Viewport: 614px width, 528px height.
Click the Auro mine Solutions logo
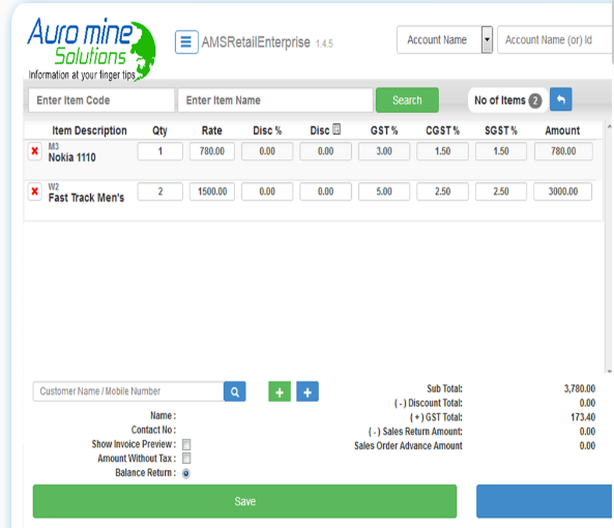point(91,49)
